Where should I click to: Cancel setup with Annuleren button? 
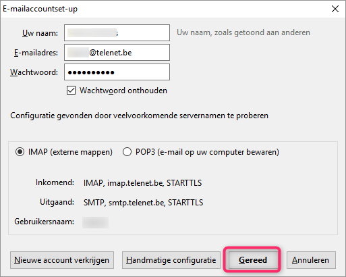[311, 260]
